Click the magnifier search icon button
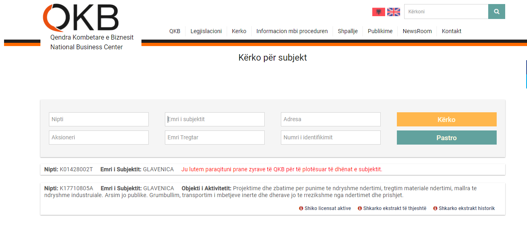 click(496, 12)
